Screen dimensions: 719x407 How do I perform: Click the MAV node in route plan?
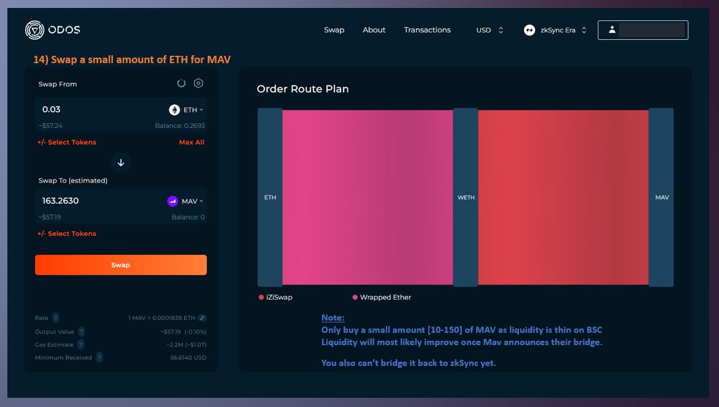pos(661,197)
